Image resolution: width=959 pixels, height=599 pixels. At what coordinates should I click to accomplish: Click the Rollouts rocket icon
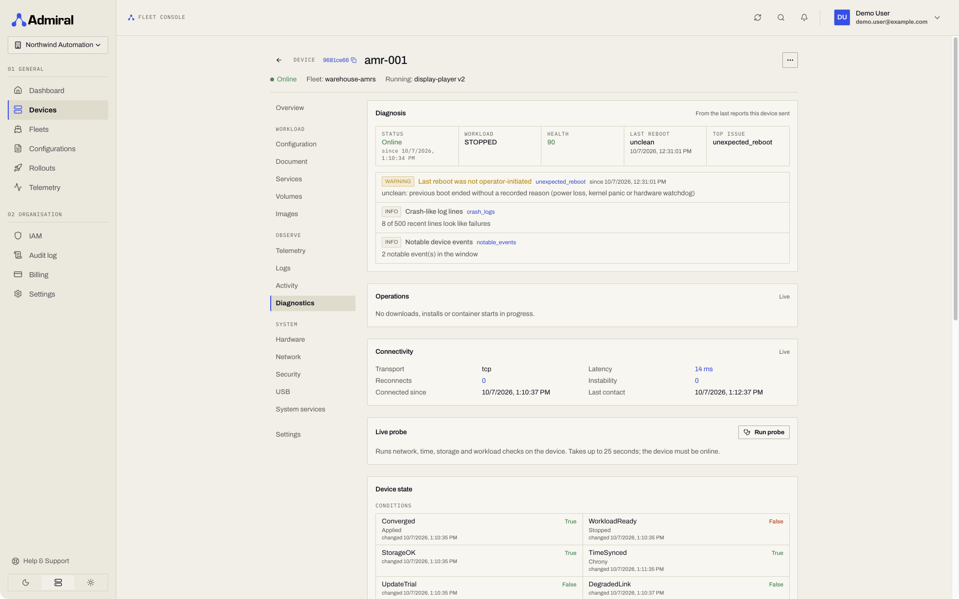click(18, 168)
